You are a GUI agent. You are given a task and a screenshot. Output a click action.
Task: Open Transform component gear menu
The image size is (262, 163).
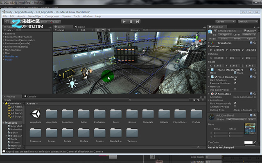click(x=255, y=43)
